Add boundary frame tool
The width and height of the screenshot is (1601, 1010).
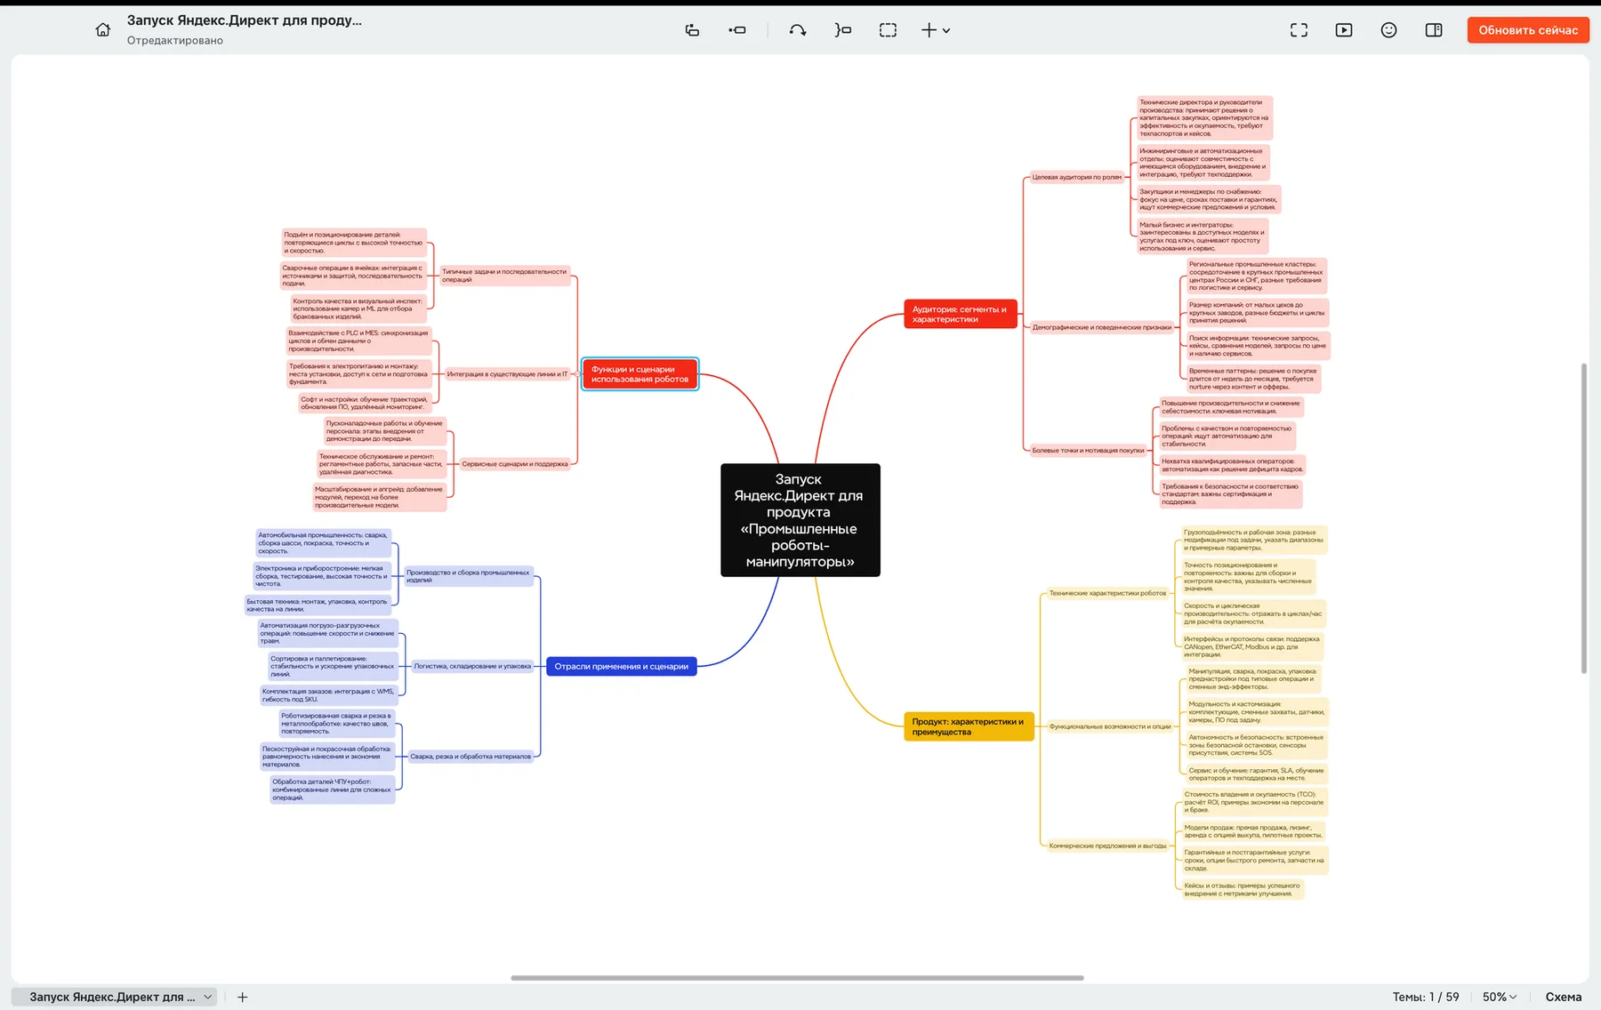pyautogui.click(x=888, y=30)
